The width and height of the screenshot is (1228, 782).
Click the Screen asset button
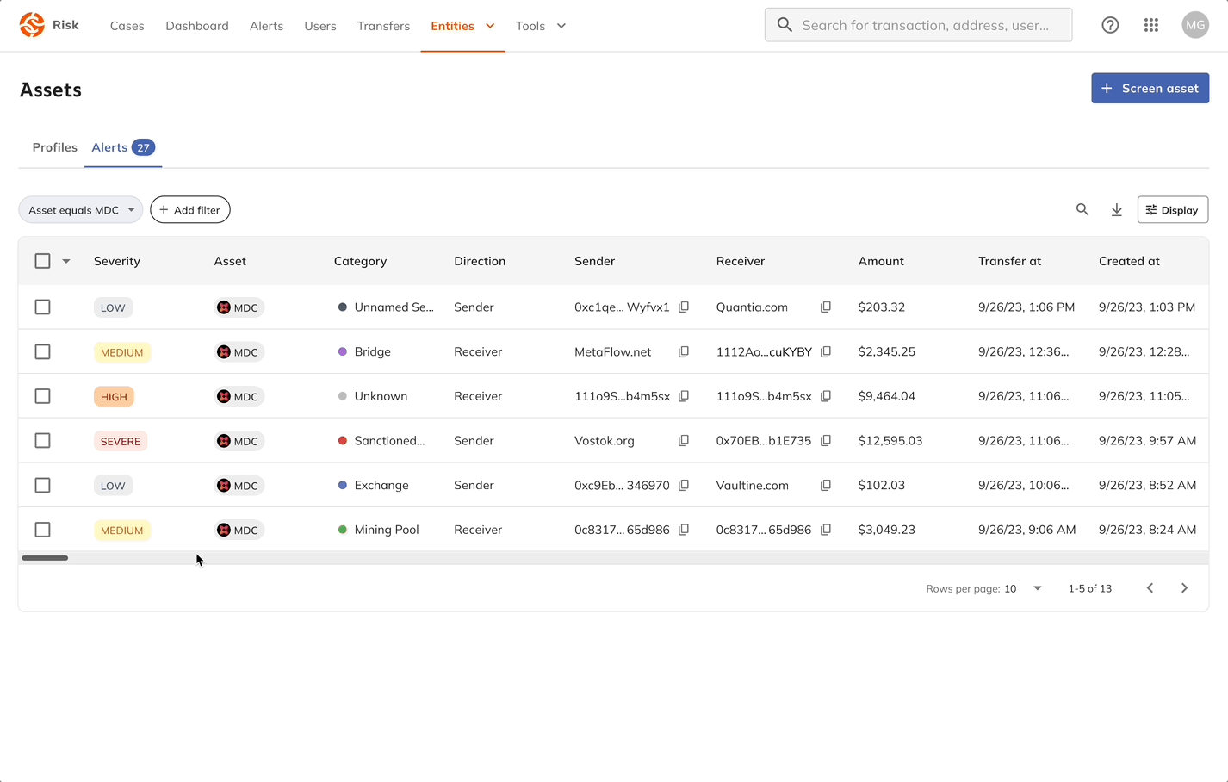coord(1150,88)
